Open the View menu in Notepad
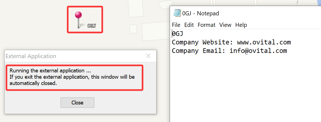This screenshot has height=122, width=321. coord(225,25)
